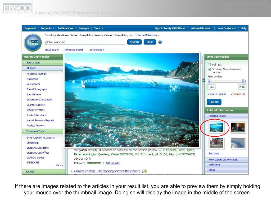Filter by Book Reviews
Image resolution: width=271 pixels, height=203 pixels.
[x=34, y=94]
